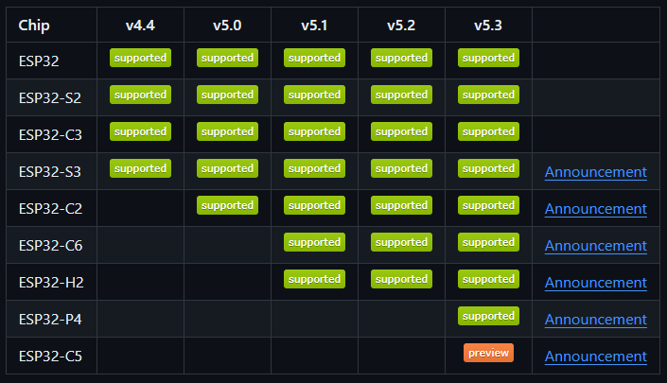Click the ESP32-C6 v5.3 supported badge

point(488,242)
